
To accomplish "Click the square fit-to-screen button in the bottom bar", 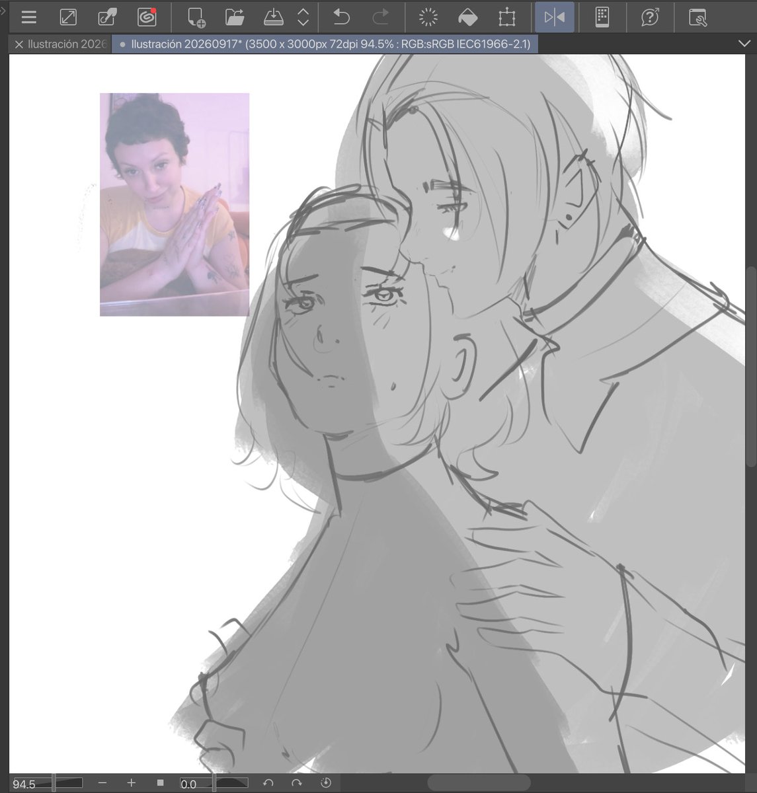I will pyautogui.click(x=160, y=783).
